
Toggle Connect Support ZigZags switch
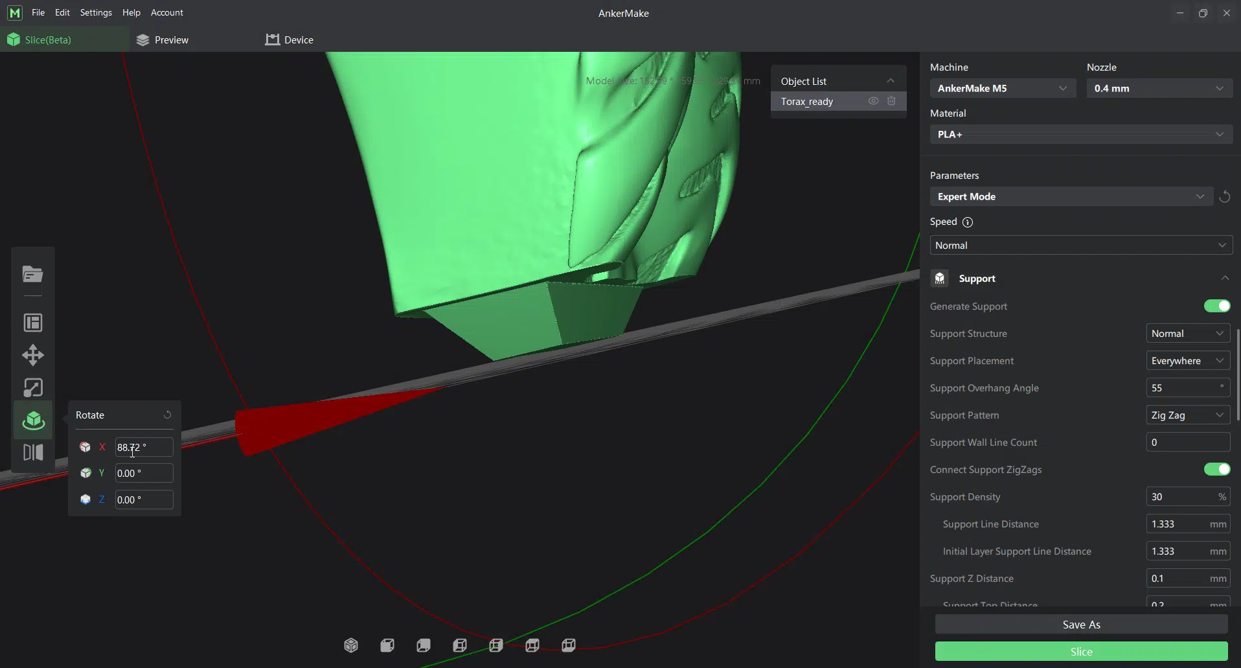(x=1217, y=469)
